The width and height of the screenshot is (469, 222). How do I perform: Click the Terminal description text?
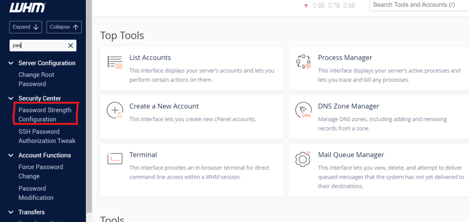click(x=199, y=172)
